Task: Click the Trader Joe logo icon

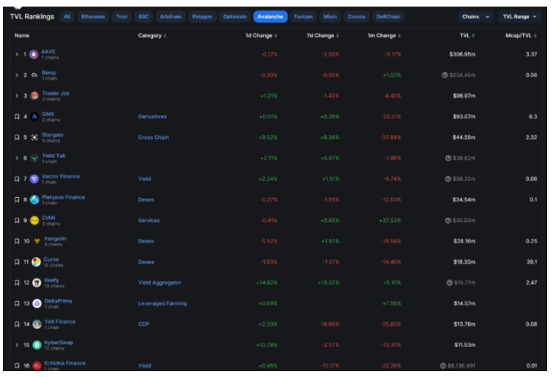Action: [x=34, y=96]
